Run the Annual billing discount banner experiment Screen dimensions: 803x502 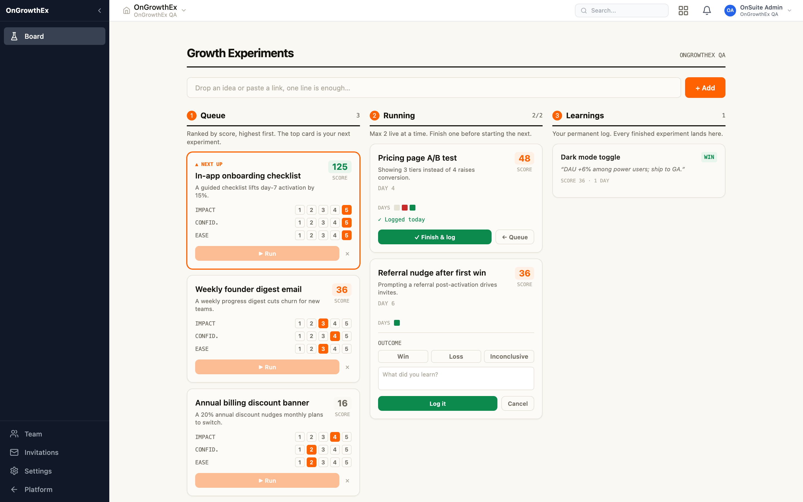pos(267,481)
